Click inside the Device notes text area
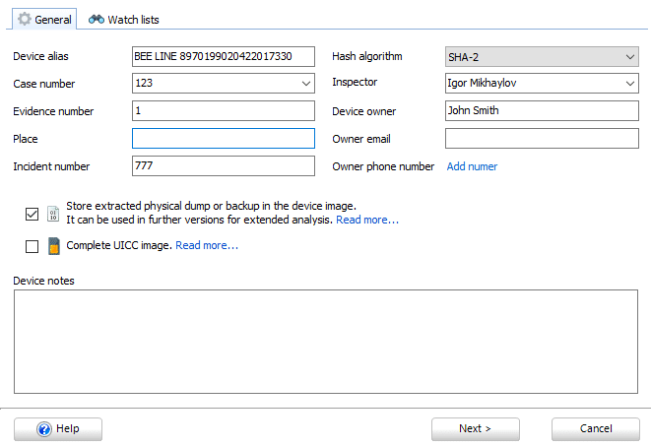This screenshot has height=447, width=651. tap(326, 342)
